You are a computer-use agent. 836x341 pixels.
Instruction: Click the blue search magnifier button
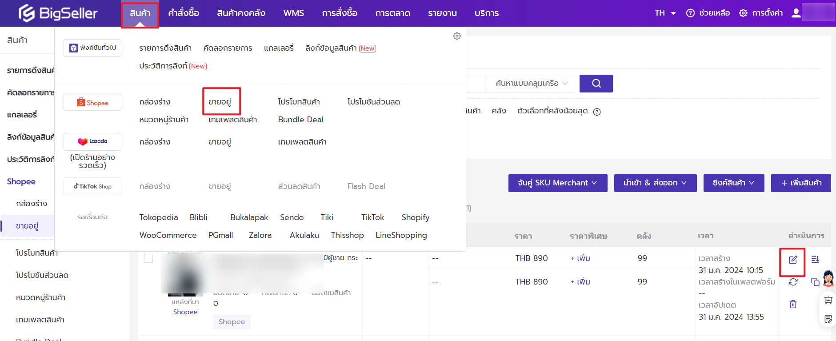click(x=596, y=83)
